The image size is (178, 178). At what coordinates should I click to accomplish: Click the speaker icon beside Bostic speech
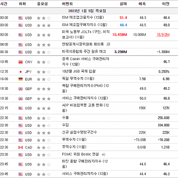coord(103,155)
